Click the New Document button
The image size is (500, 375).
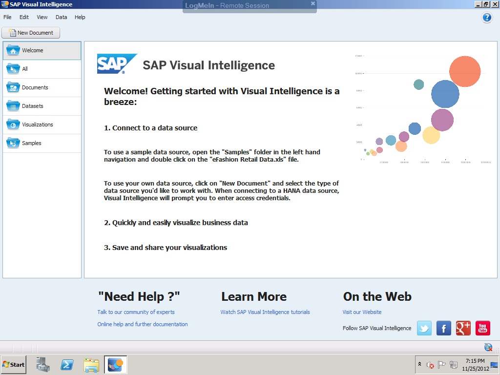(31, 33)
